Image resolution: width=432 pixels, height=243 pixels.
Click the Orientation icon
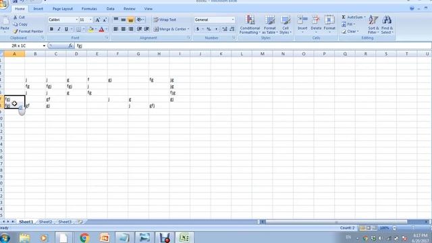[140, 20]
